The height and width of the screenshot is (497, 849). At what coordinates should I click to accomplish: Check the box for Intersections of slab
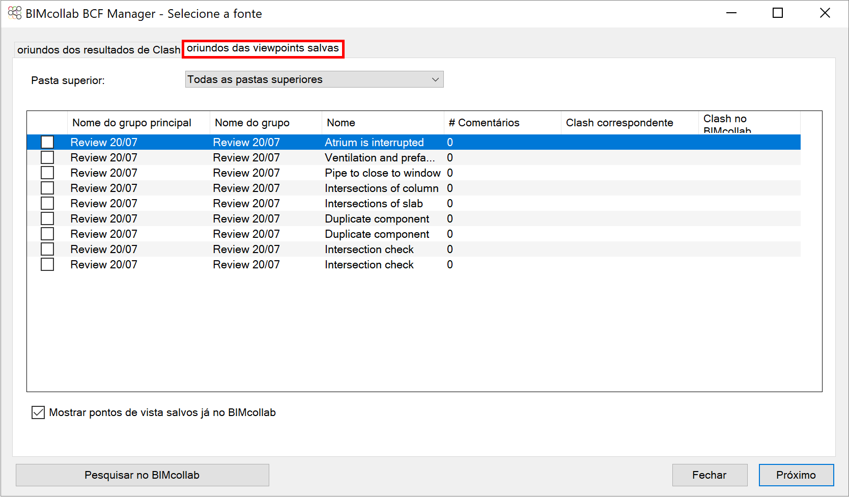pos(47,203)
